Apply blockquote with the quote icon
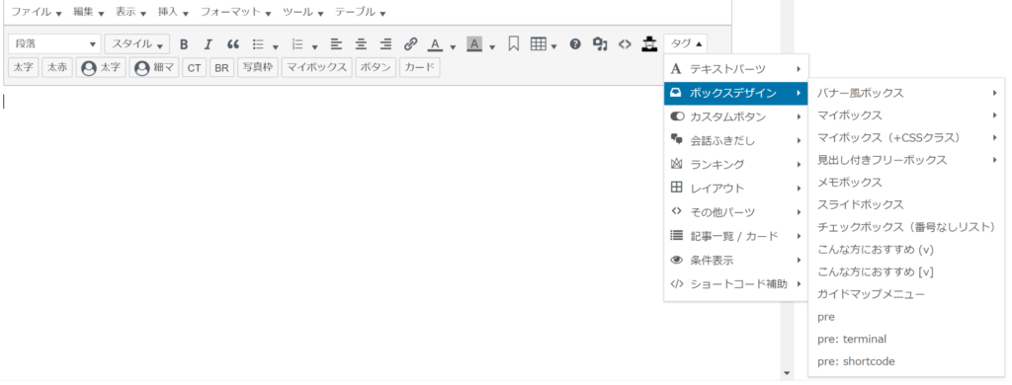This screenshot has width=1012, height=385. tap(233, 44)
